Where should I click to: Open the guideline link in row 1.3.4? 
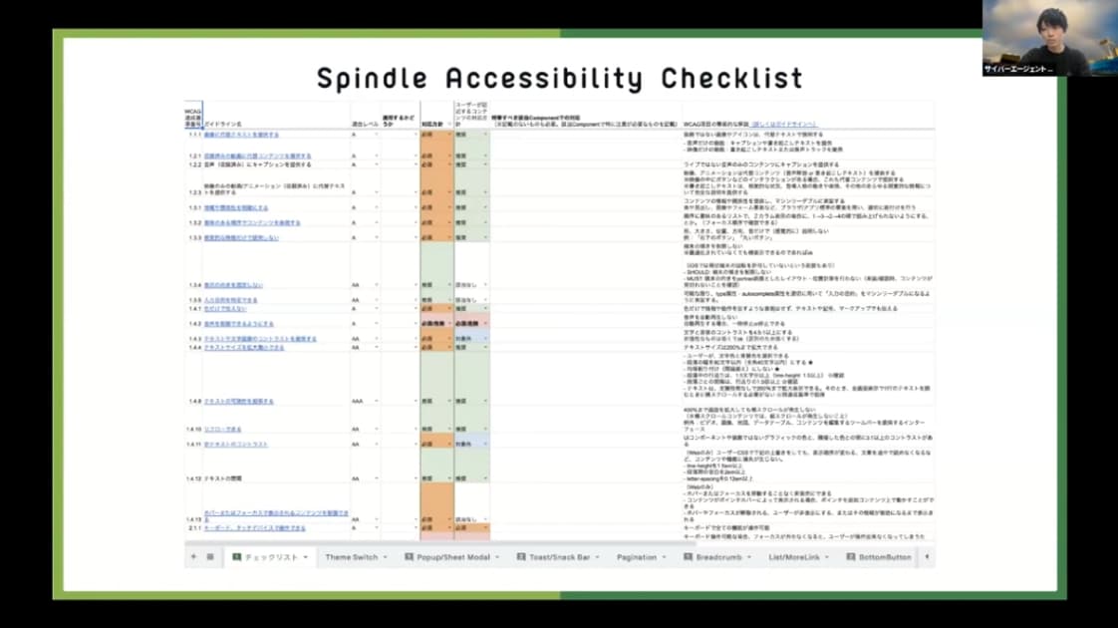233,285
